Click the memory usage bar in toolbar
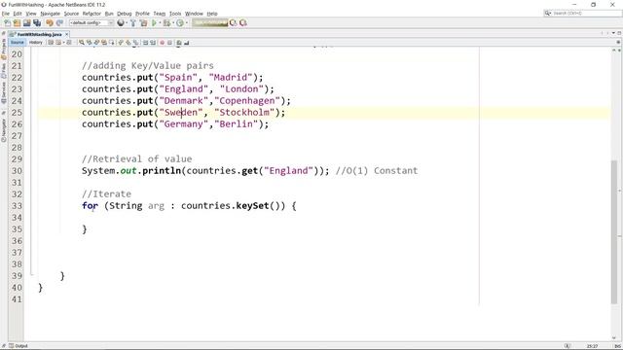Viewport: 623px width, 350px height. (x=210, y=23)
